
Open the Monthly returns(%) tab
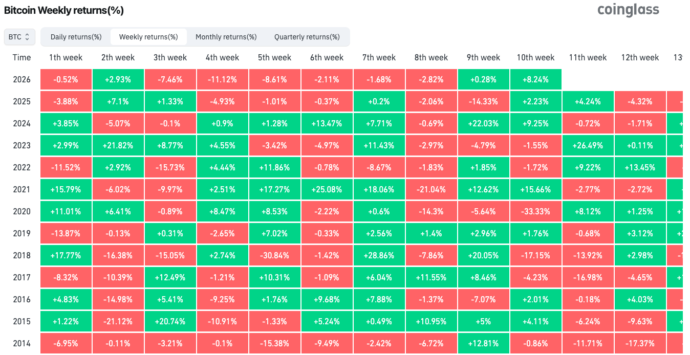coord(226,37)
